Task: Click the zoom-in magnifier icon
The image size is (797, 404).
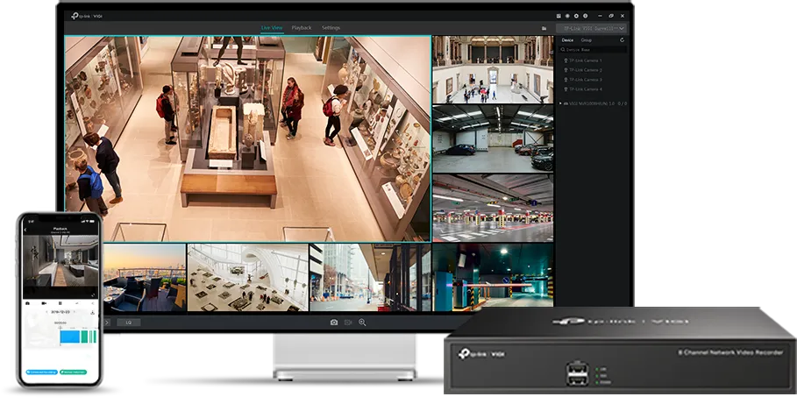Action: pyautogui.click(x=362, y=322)
